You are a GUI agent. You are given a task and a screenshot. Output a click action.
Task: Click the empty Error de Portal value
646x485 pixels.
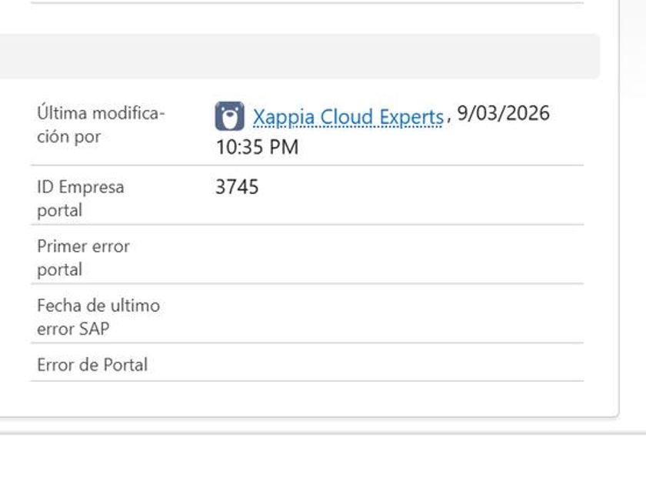point(385,365)
